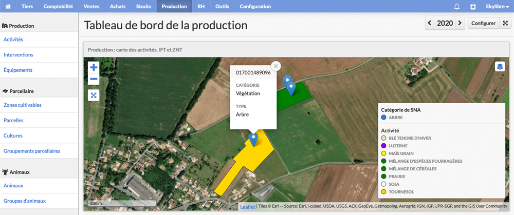514x215 pixels.
Task: Click the 2020 year label
Action: (445, 23)
